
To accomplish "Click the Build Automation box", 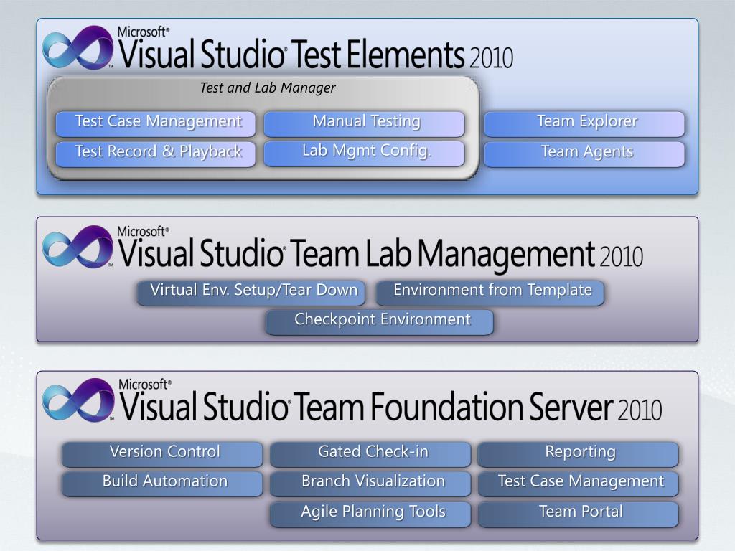I will coord(162,483).
